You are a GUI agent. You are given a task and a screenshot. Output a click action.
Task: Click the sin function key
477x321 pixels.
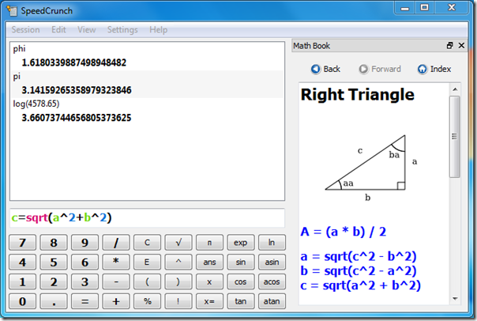point(240,262)
